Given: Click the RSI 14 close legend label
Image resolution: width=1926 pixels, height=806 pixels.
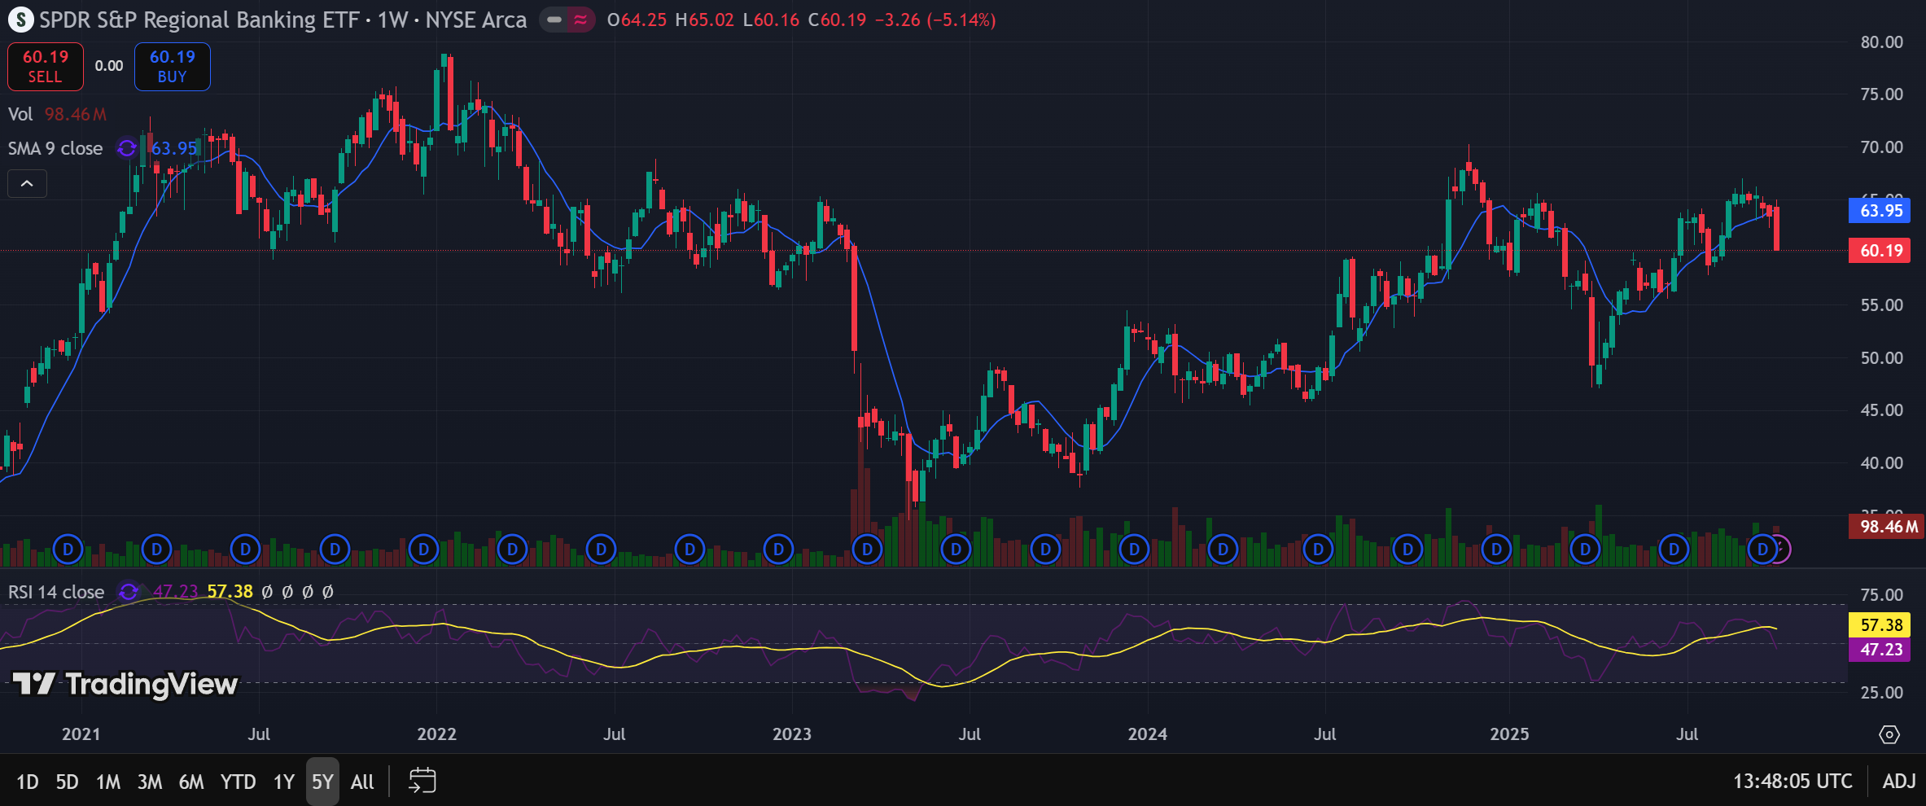Looking at the screenshot, I should click(56, 592).
